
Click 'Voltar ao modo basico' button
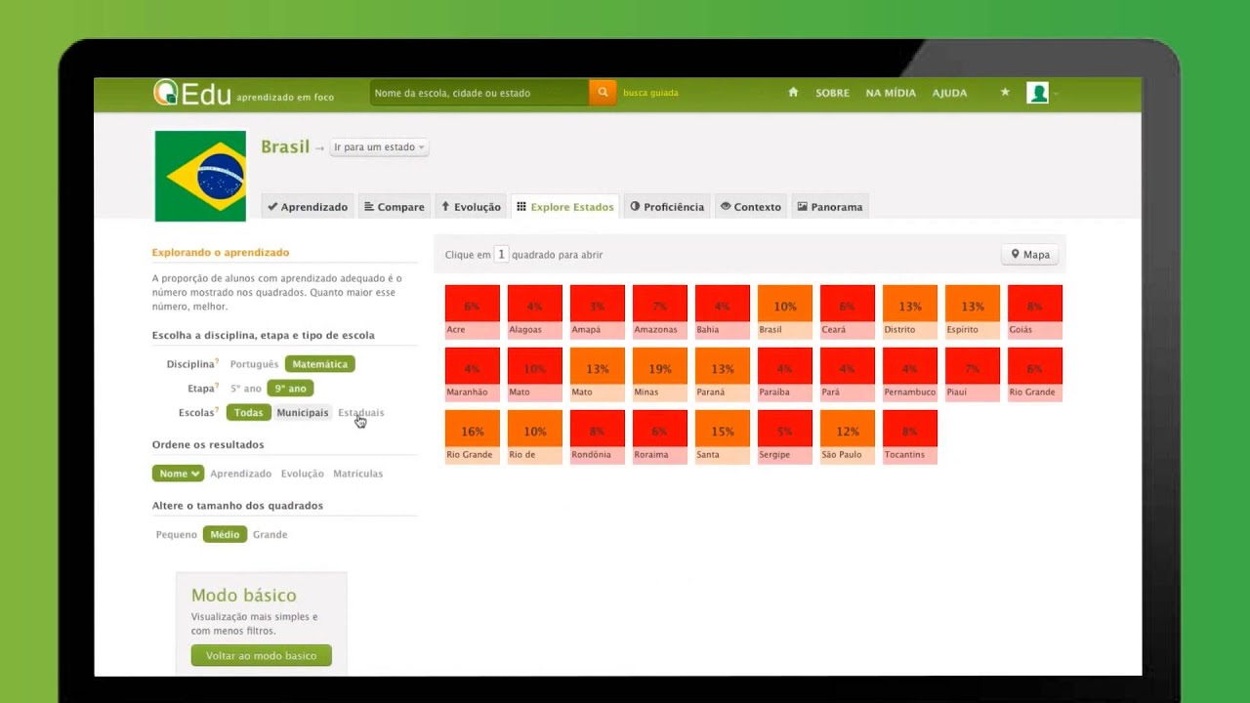tap(262, 656)
